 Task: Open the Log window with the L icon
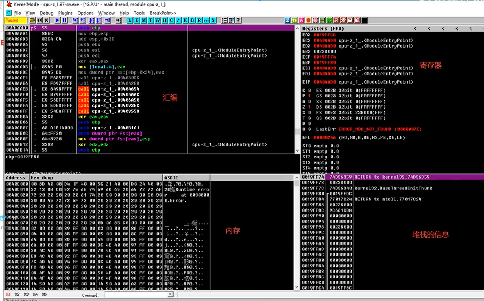(x=130, y=20)
